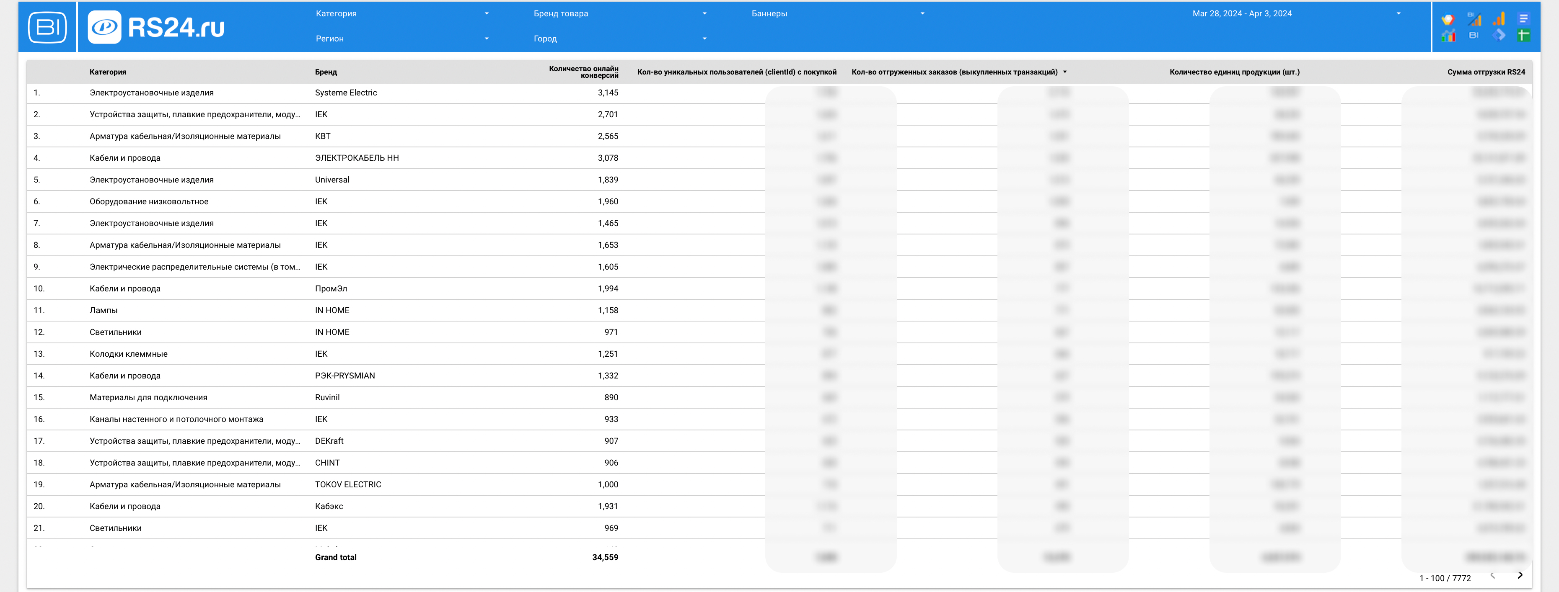This screenshot has height=592, width=1559.
Task: Click the green Google Sheets icon
Action: click(x=1524, y=35)
